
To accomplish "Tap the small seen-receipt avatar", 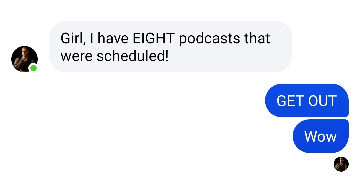I will click(x=341, y=164).
